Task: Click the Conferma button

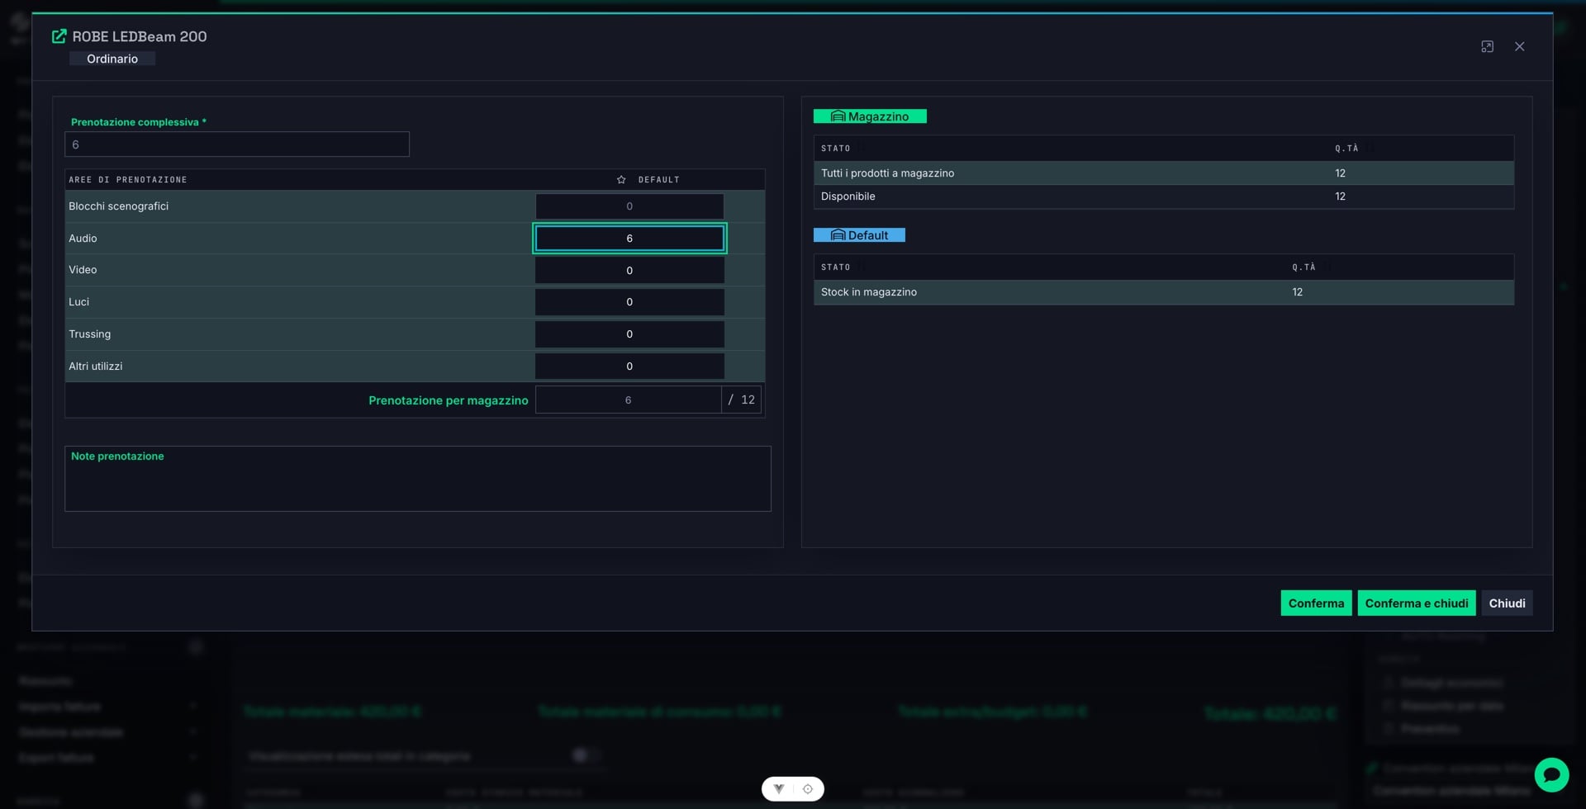Action: click(x=1316, y=603)
